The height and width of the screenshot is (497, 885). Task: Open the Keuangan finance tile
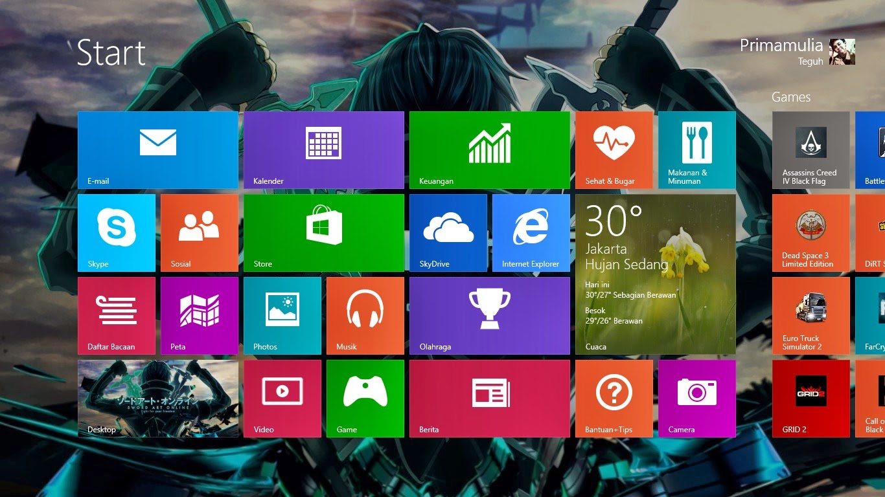[490, 150]
